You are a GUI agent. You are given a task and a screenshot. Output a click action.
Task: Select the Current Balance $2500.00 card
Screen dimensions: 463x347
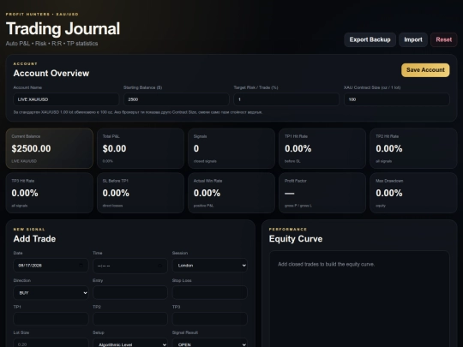tap(50, 148)
